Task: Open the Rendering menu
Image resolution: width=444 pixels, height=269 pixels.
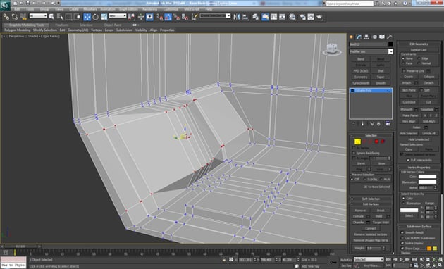Action: tap(149, 9)
